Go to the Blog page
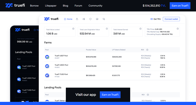The height and width of the screenshot is (105, 196). click(65, 6)
